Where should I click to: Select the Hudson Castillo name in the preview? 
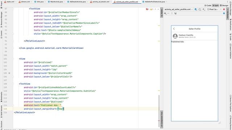point(186,35)
